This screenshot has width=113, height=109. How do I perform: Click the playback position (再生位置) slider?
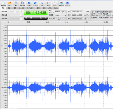[x=16, y=15]
